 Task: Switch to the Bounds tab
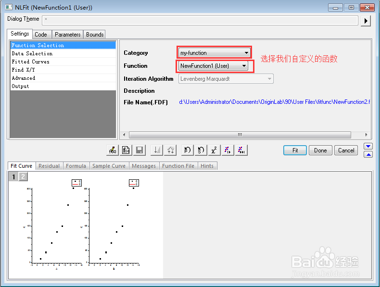[x=95, y=35]
